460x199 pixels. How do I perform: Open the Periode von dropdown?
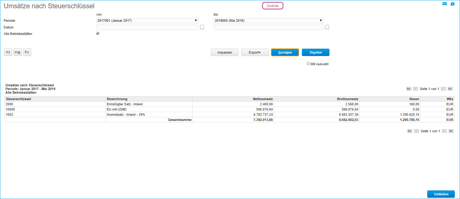click(147, 21)
